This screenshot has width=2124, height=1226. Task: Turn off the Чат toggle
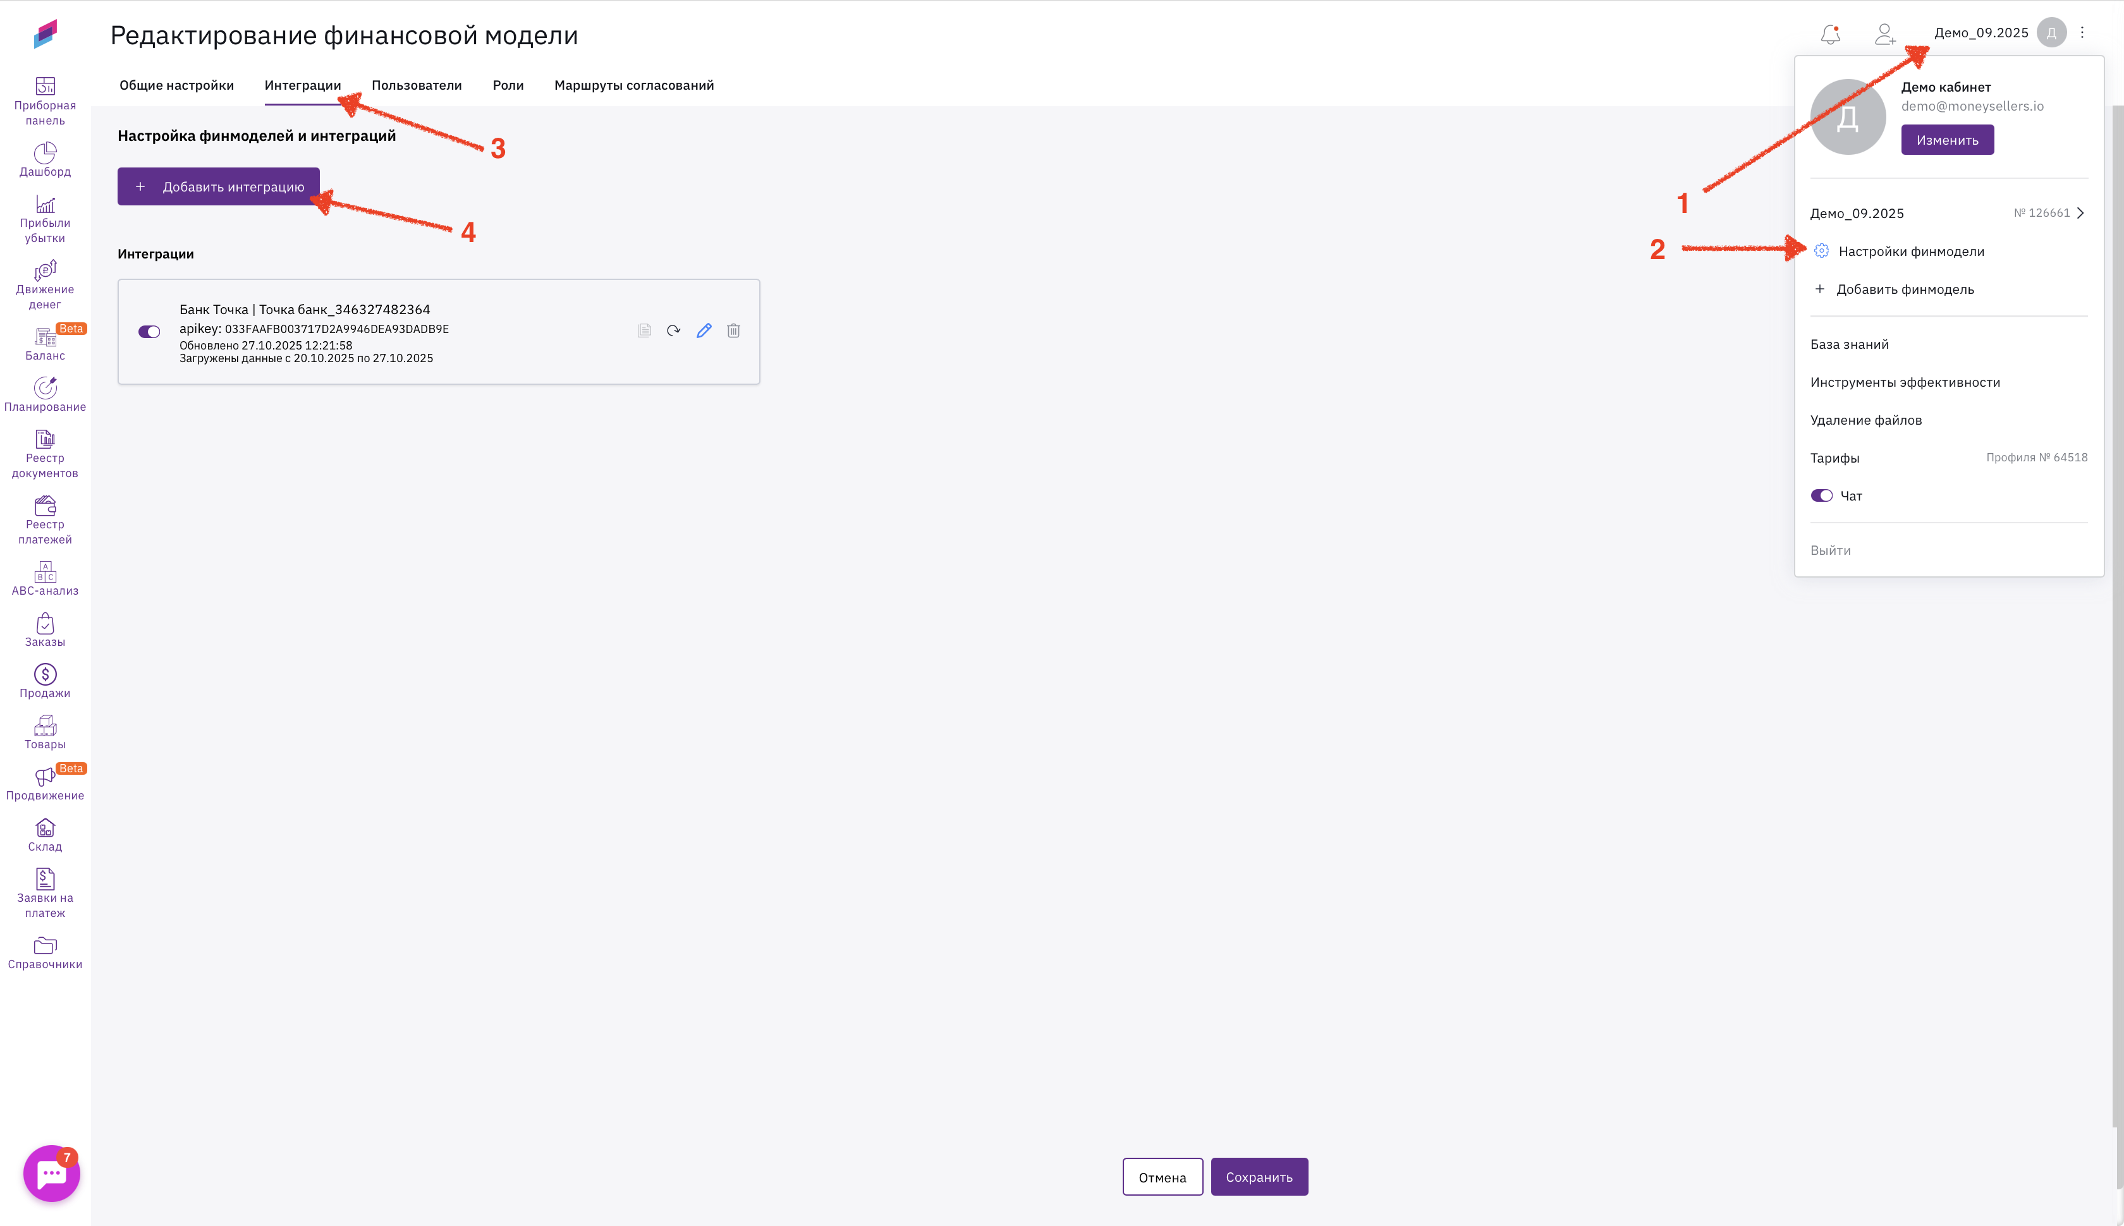[x=1822, y=496]
